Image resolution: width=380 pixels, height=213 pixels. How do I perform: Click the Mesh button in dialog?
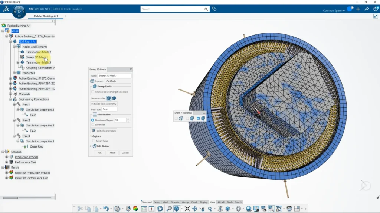(x=112, y=153)
